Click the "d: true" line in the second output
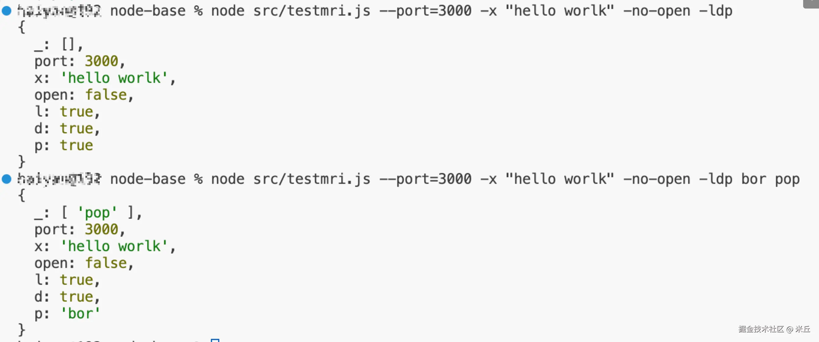This screenshot has width=819, height=342. 67,297
